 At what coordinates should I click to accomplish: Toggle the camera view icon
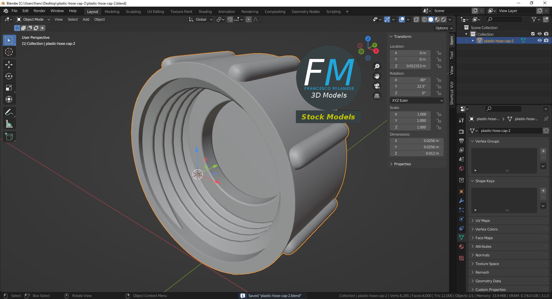377,86
